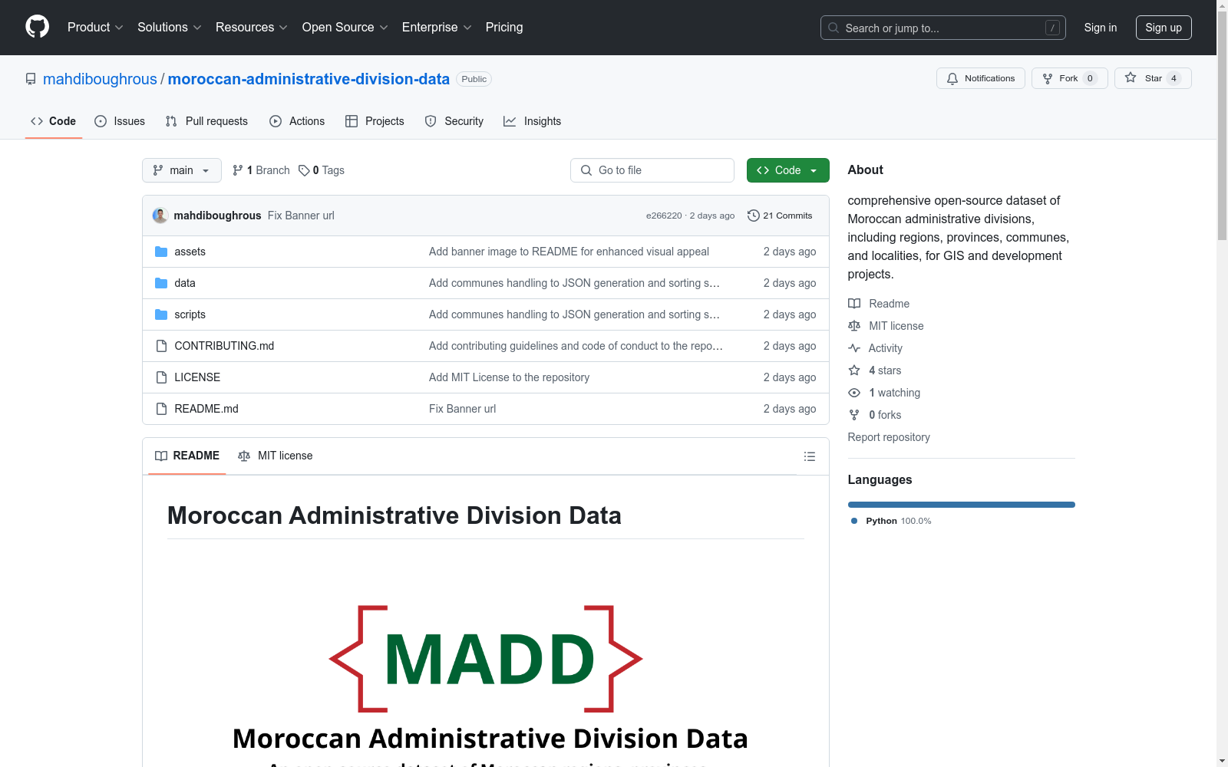1228x767 pixels.
Task: Click the Python language dot
Action: click(x=854, y=521)
